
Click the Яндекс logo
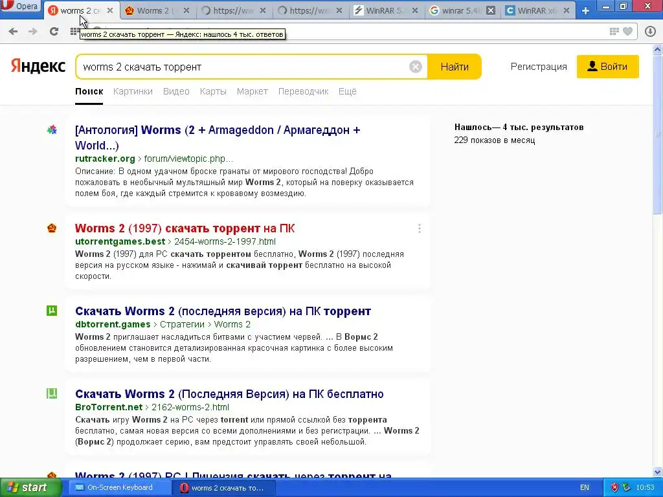click(38, 67)
